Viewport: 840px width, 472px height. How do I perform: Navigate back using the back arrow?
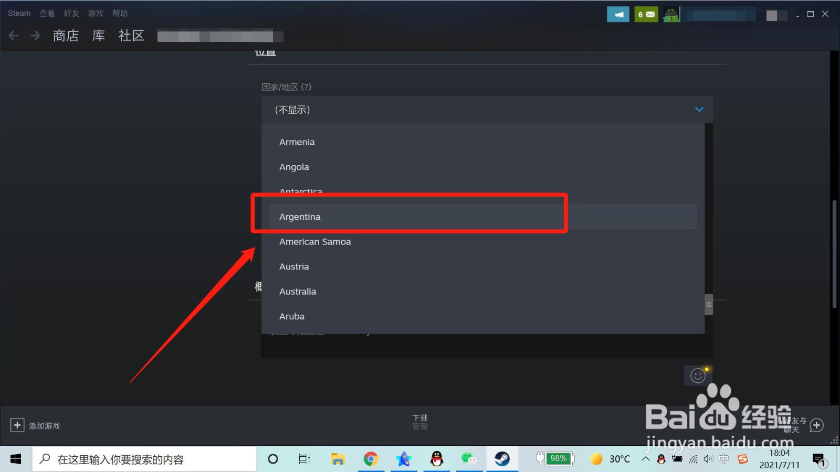pos(13,35)
